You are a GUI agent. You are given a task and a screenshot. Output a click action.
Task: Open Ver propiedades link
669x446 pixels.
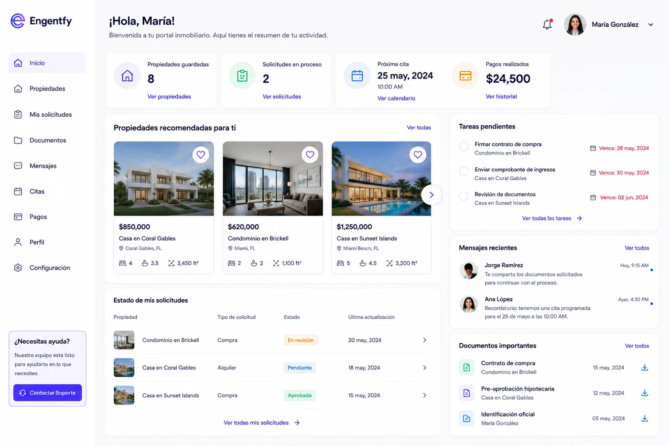click(169, 97)
